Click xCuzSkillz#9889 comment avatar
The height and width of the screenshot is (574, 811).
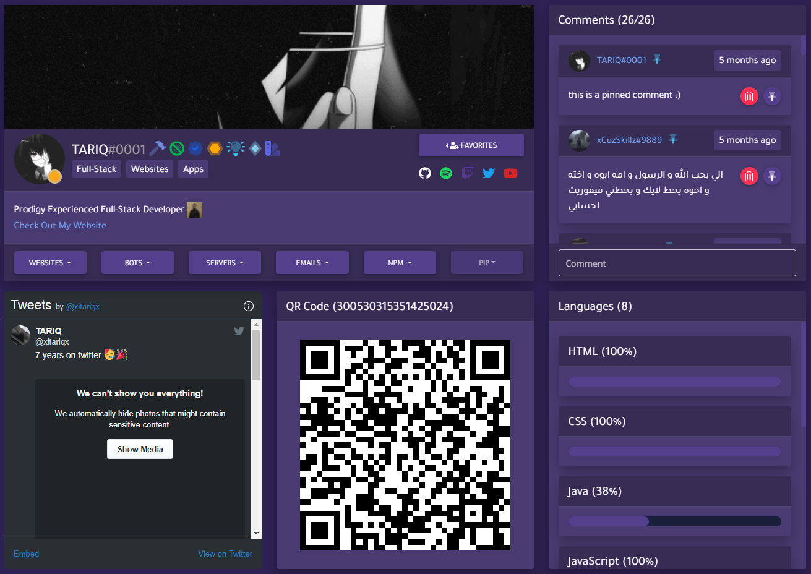tap(579, 140)
